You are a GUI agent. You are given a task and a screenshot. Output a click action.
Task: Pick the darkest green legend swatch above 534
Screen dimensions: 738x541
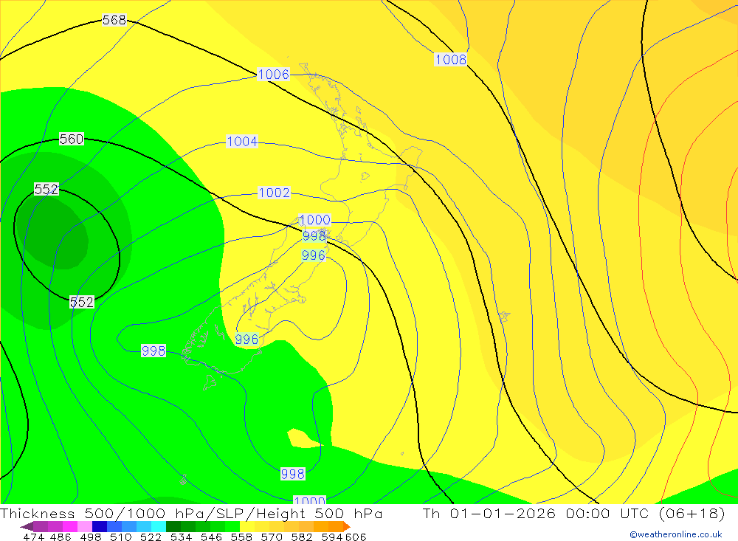click(173, 526)
